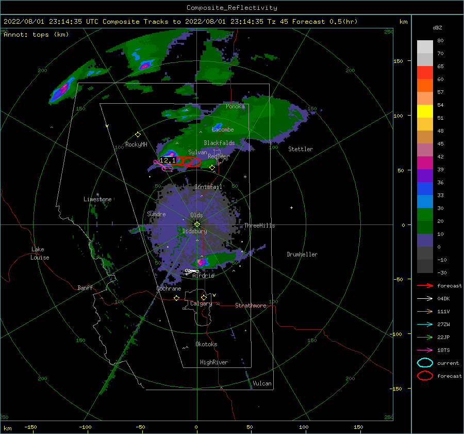Click the Airdrie city label
Viewport: 464px width, 434px height.
203,276
